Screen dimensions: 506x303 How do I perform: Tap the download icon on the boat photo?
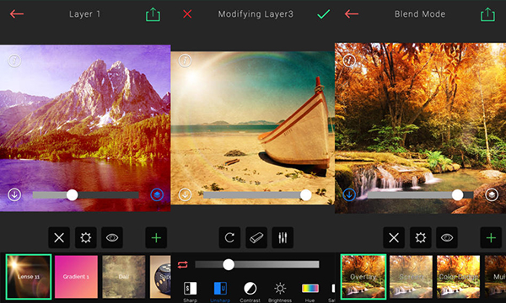[x=185, y=194]
